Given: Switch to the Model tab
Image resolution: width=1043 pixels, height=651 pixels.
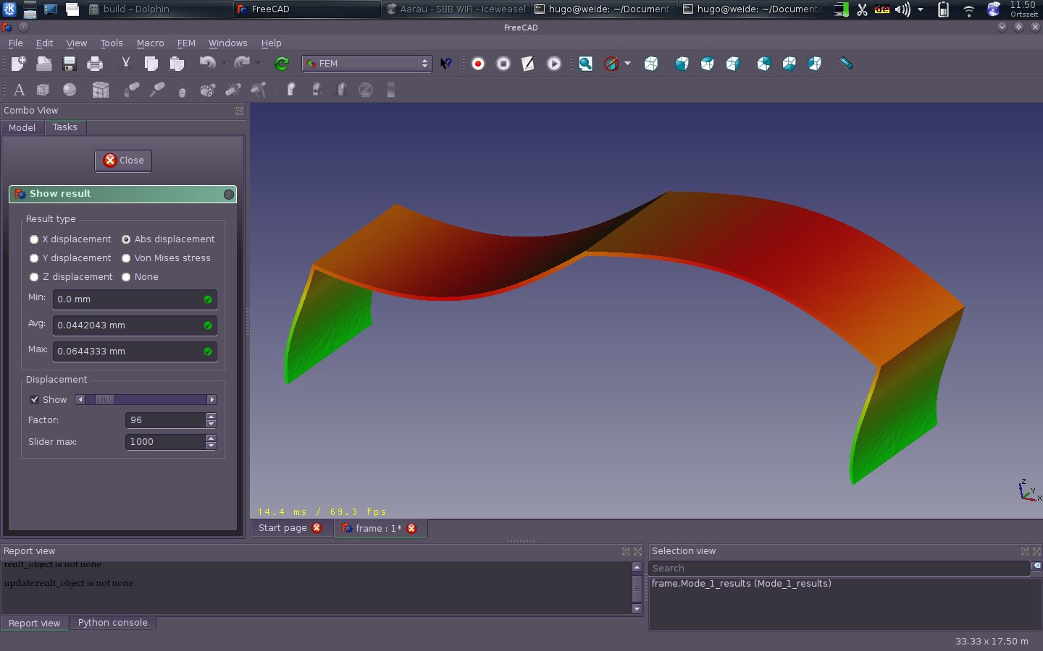Looking at the screenshot, I should 22,127.
